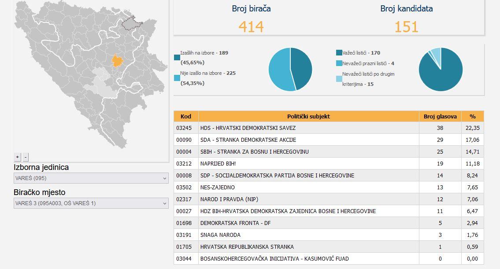Screen dimensions: 500x269
Task: Click the 'Nevažeći prazni listići' legend swatch
Action: [339, 63]
